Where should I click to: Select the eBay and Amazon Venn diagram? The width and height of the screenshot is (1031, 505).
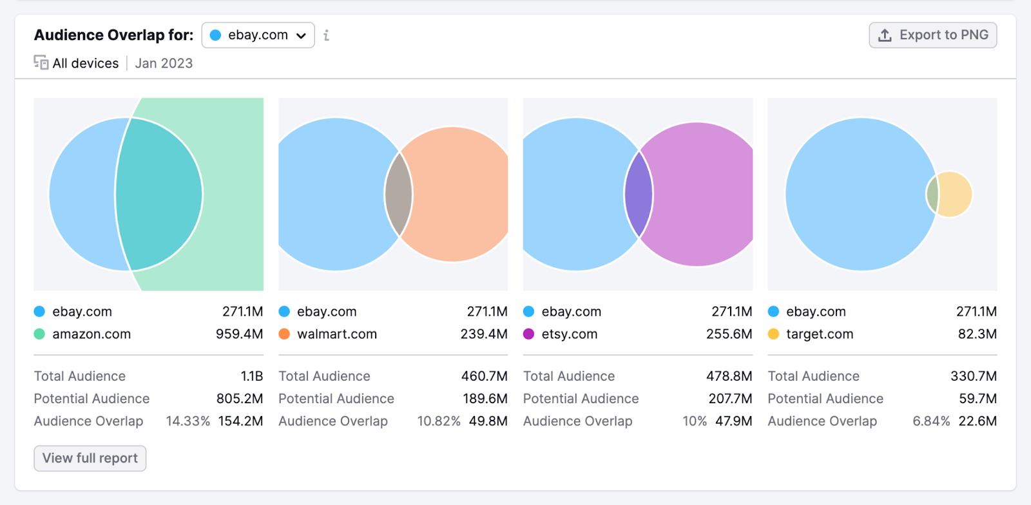(148, 194)
